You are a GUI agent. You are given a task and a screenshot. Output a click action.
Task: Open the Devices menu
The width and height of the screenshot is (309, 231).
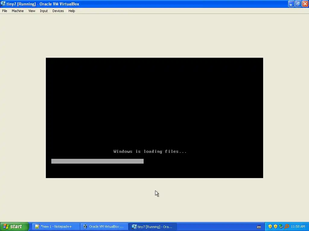pyautogui.click(x=58, y=11)
